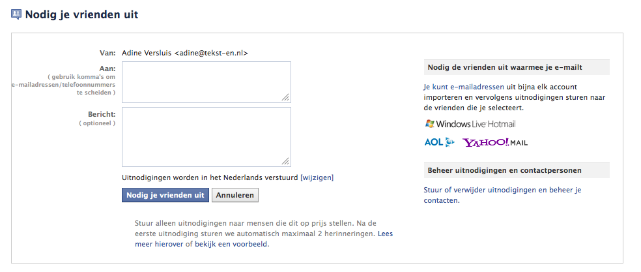Open the [wijzigen] language link
Viewport: 641px width, 272px height.
(317, 177)
